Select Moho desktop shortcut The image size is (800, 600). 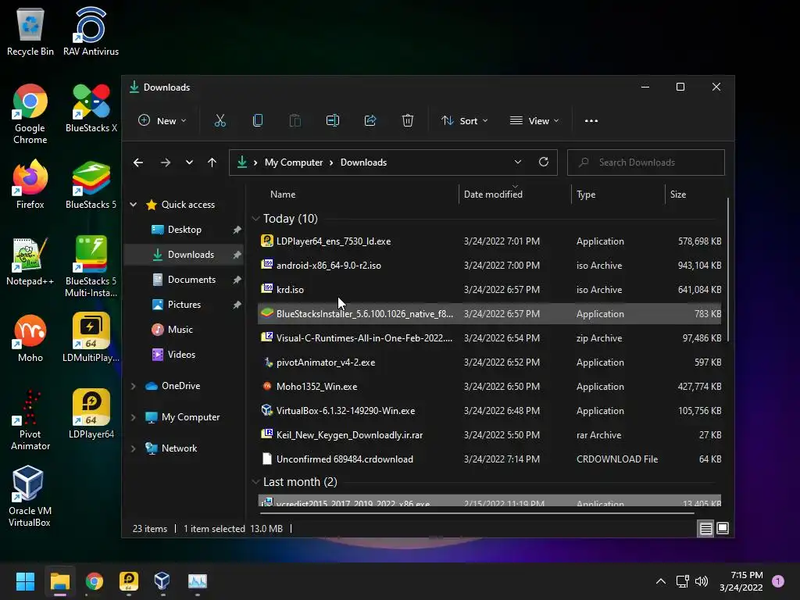[30, 337]
